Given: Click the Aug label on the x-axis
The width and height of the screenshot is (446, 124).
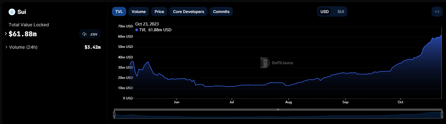Looking at the screenshot, I should click(288, 102).
